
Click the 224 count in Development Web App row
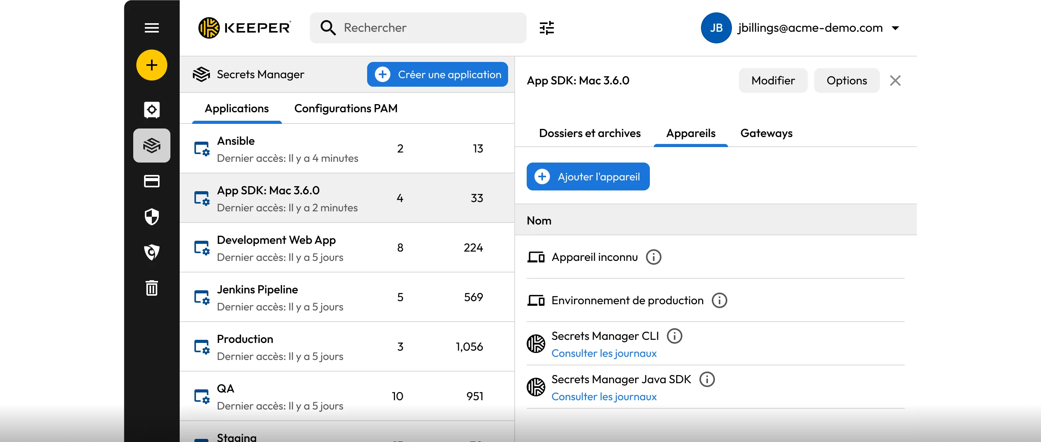pyautogui.click(x=473, y=248)
